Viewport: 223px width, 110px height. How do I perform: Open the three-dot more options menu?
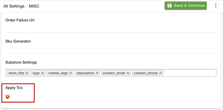tap(216, 5)
